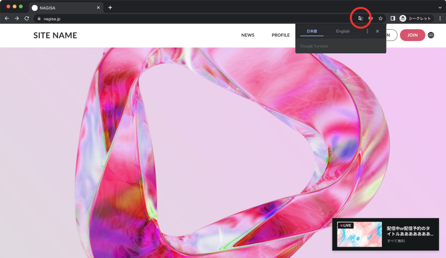This screenshot has width=446, height=258.
Task: Click the tracking protection eye icon
Action: (370, 18)
